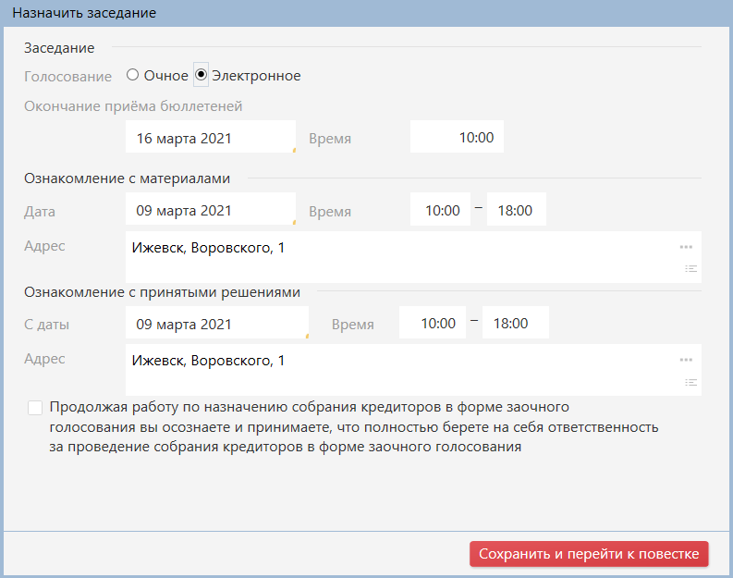Click list icon in decisions address field
Screen dimensions: 733x578
690,382
